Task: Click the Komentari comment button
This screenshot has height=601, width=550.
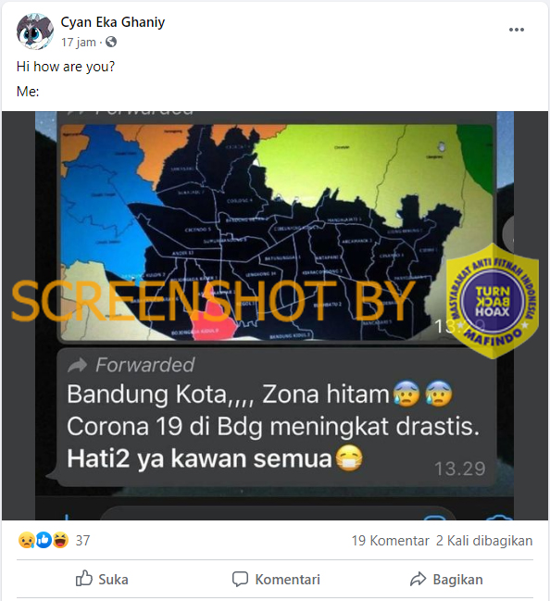Action: [276, 579]
